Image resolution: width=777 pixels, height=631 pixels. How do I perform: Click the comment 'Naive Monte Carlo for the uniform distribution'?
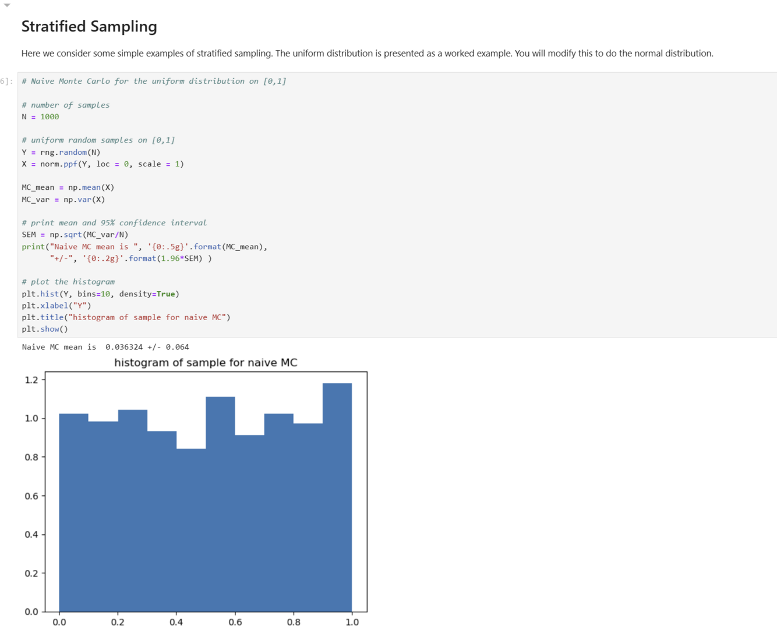pyautogui.click(x=154, y=81)
